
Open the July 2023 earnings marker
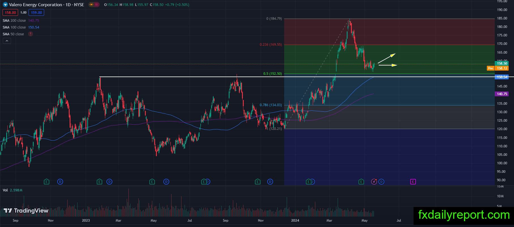pos(204,182)
